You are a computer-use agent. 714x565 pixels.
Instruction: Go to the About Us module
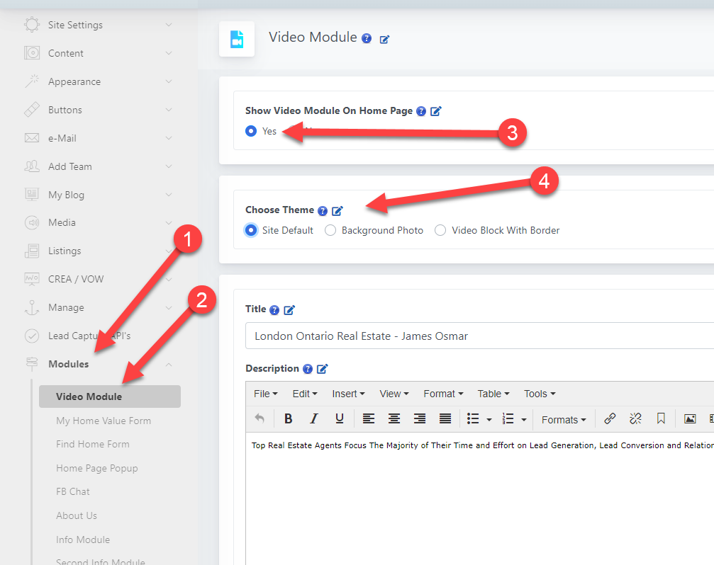pyautogui.click(x=77, y=515)
